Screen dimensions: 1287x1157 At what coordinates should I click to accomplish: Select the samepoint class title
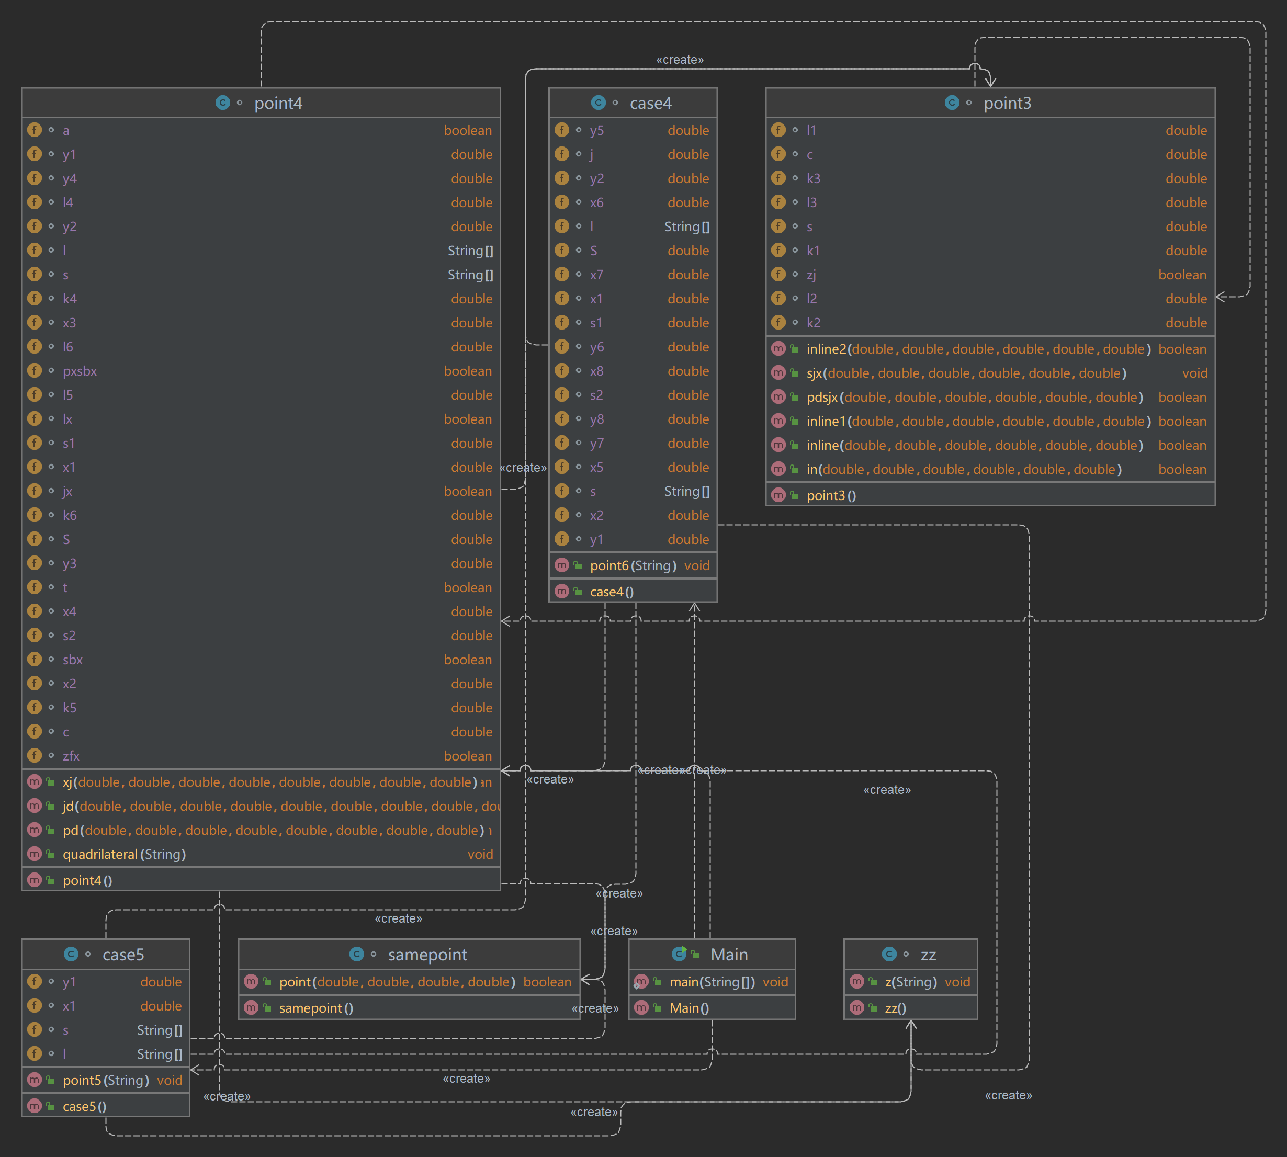coord(427,955)
